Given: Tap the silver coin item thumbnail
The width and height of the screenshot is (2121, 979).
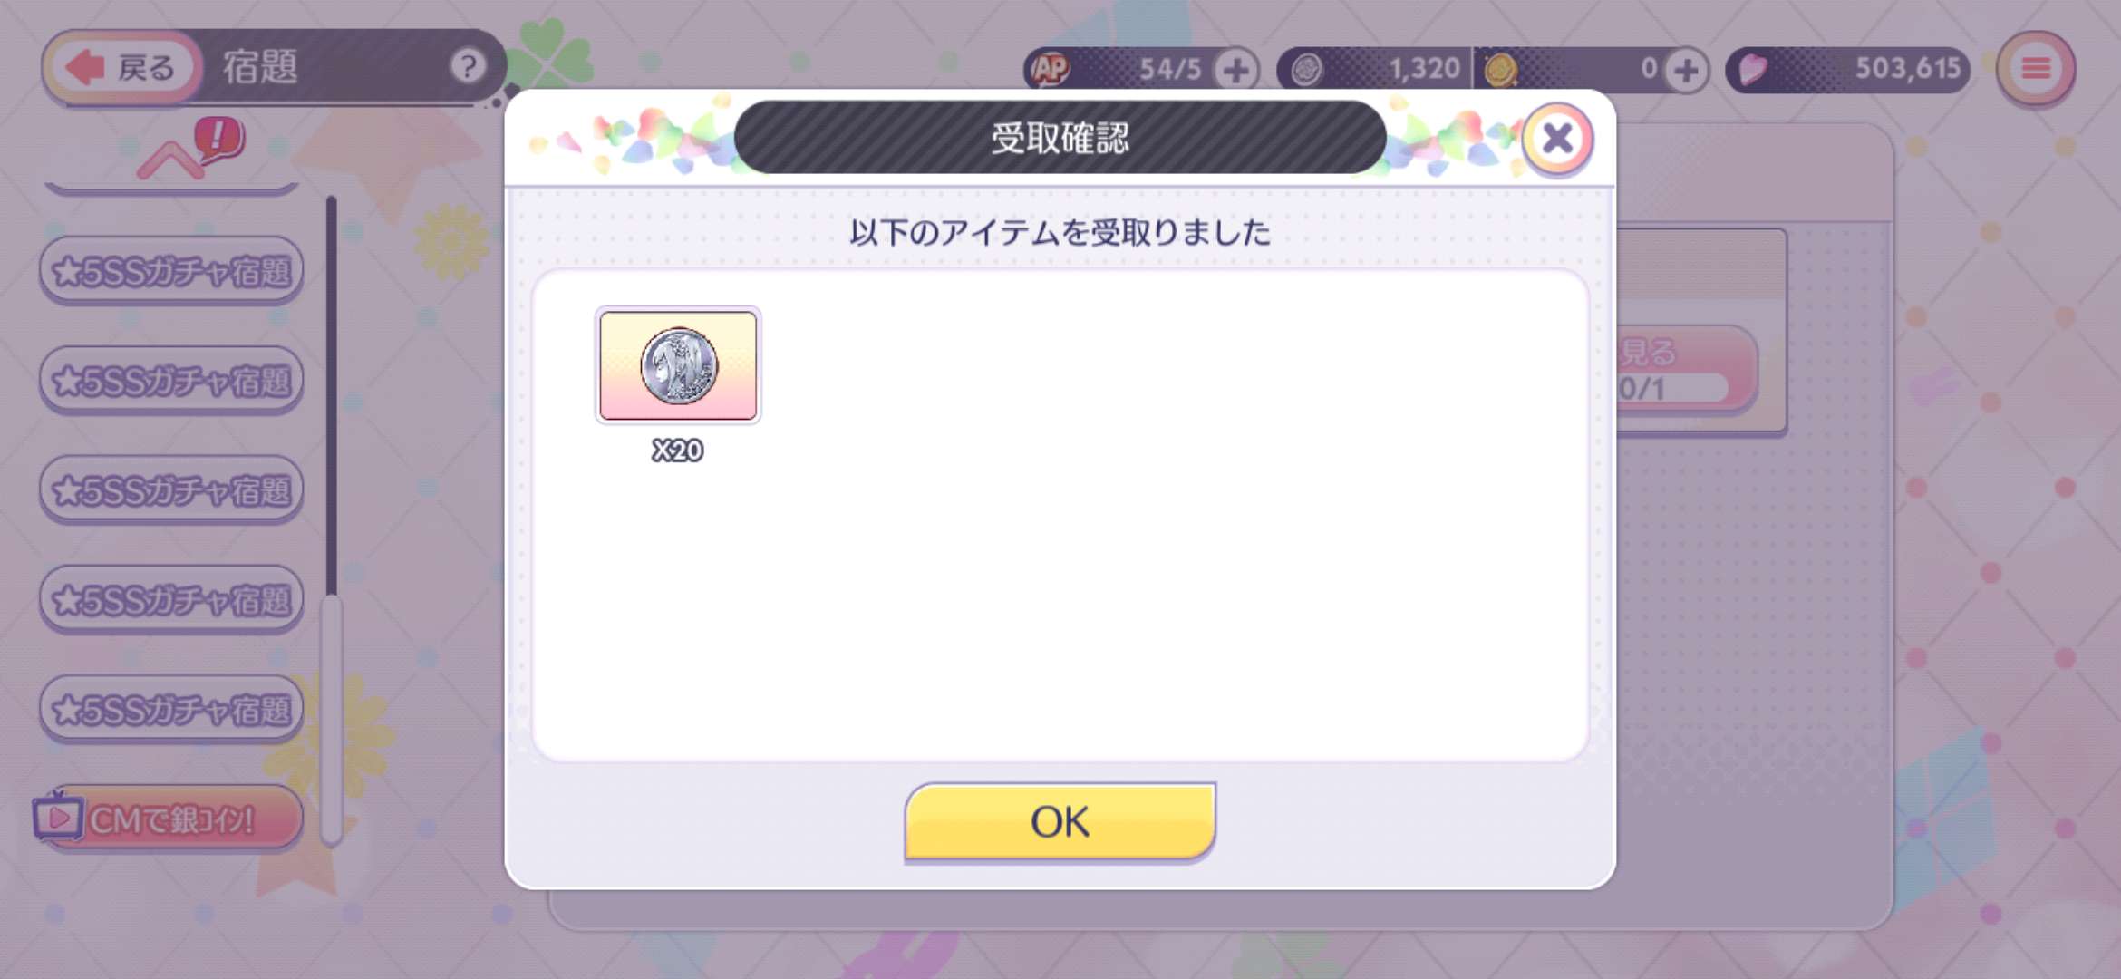Looking at the screenshot, I should tap(678, 365).
